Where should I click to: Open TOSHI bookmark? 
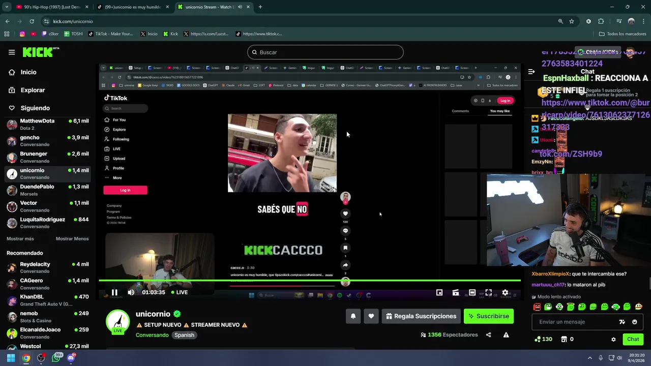(74, 34)
